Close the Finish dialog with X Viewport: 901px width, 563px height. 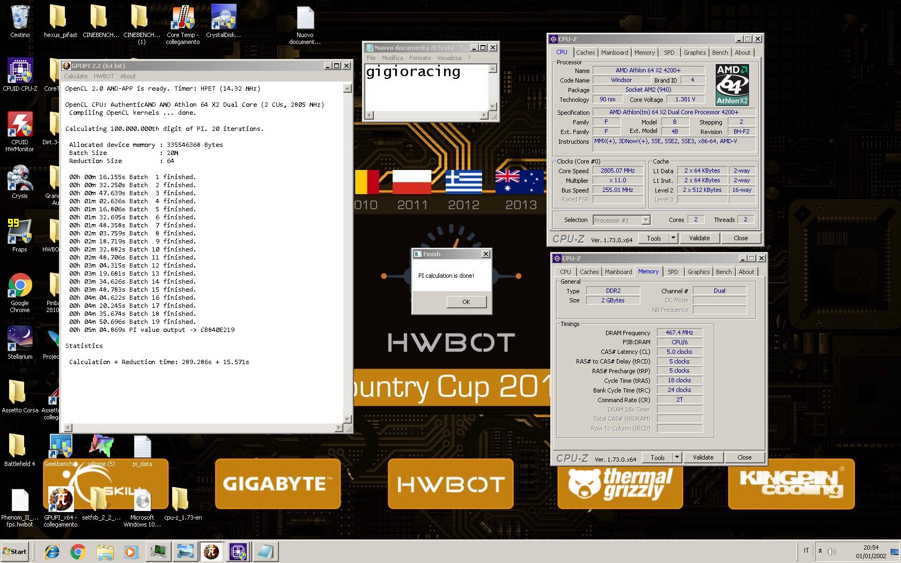pyautogui.click(x=485, y=254)
